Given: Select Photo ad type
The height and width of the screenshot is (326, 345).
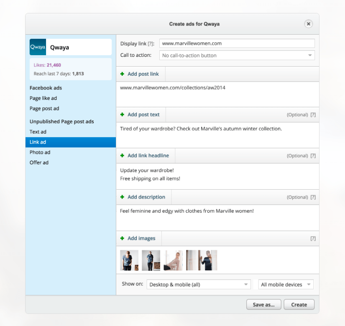Looking at the screenshot, I should [x=40, y=152].
